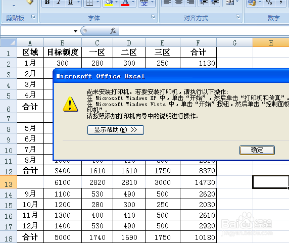This screenshot has width=289, height=243.
Task: Decrease cell indent
Action: 204,3
